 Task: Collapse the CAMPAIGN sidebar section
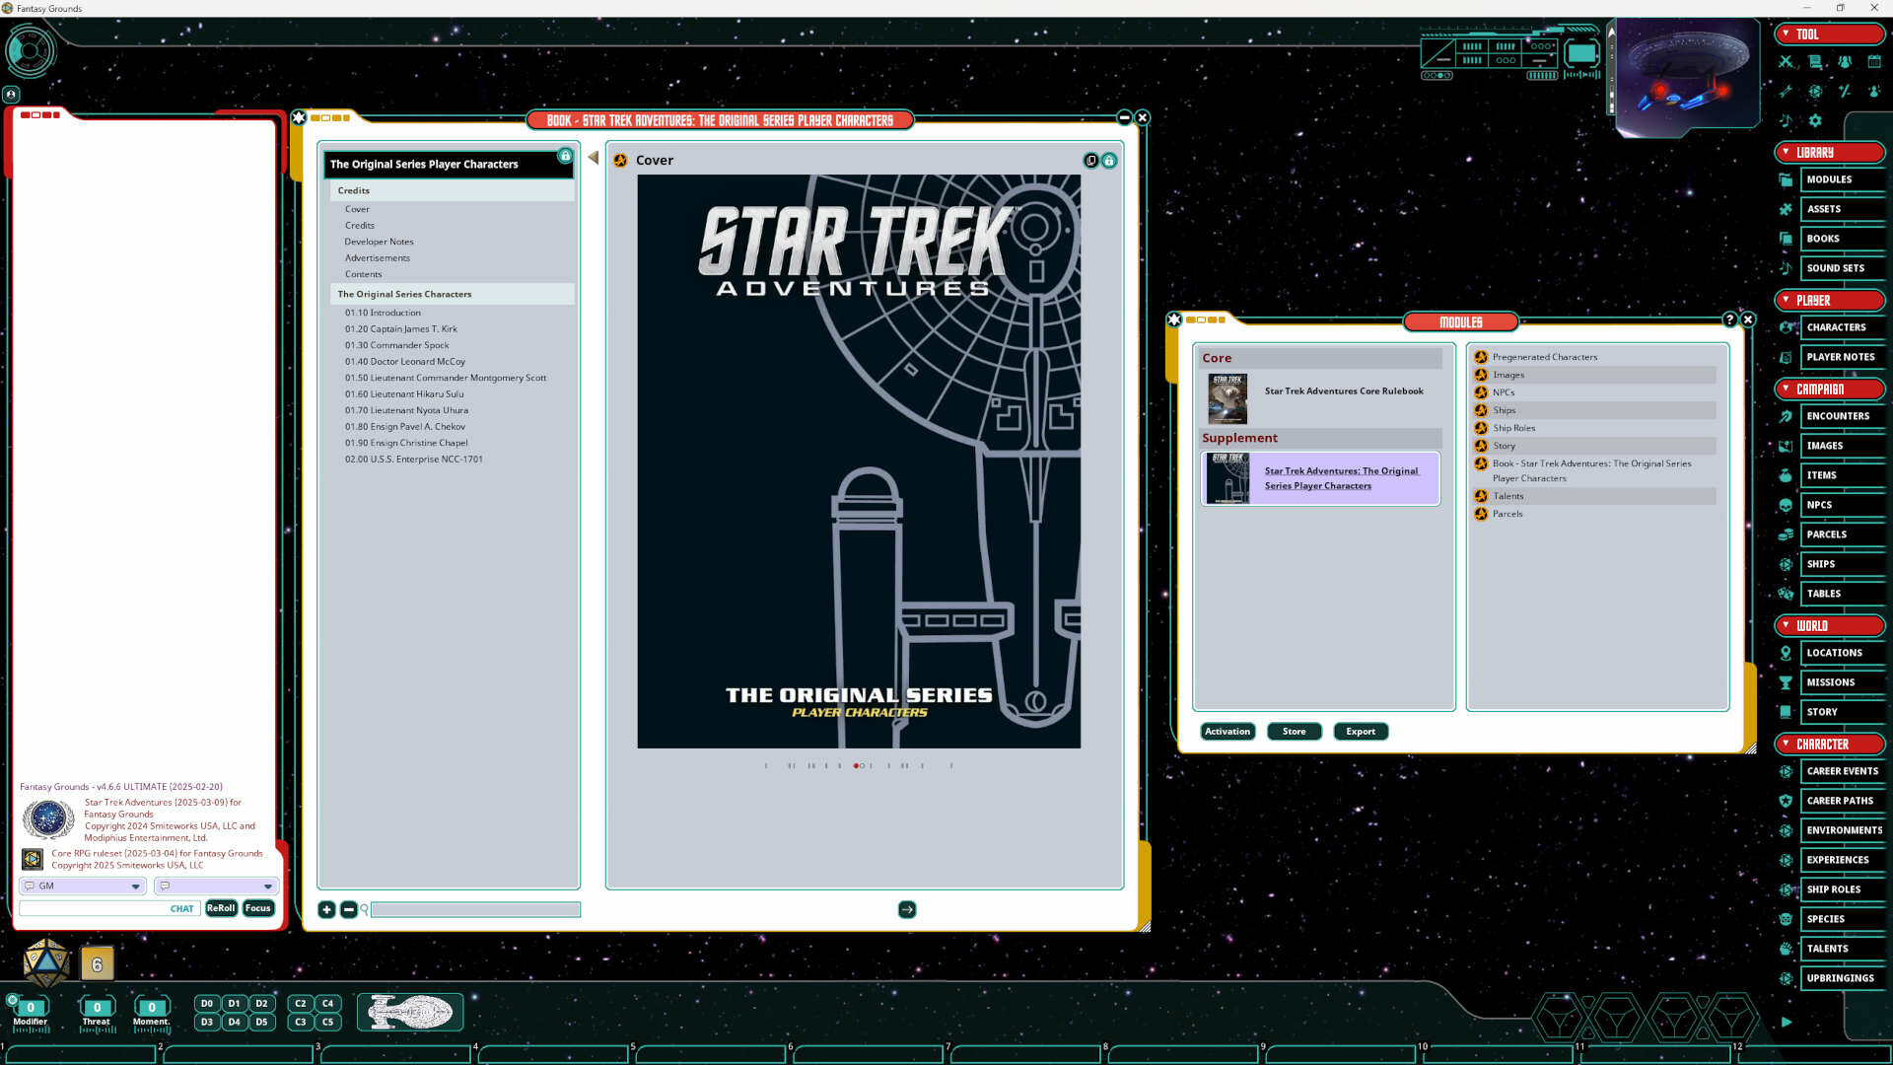[x=1787, y=389]
